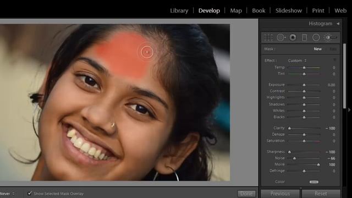Click the Contrast slider handle

pyautogui.click(x=304, y=91)
